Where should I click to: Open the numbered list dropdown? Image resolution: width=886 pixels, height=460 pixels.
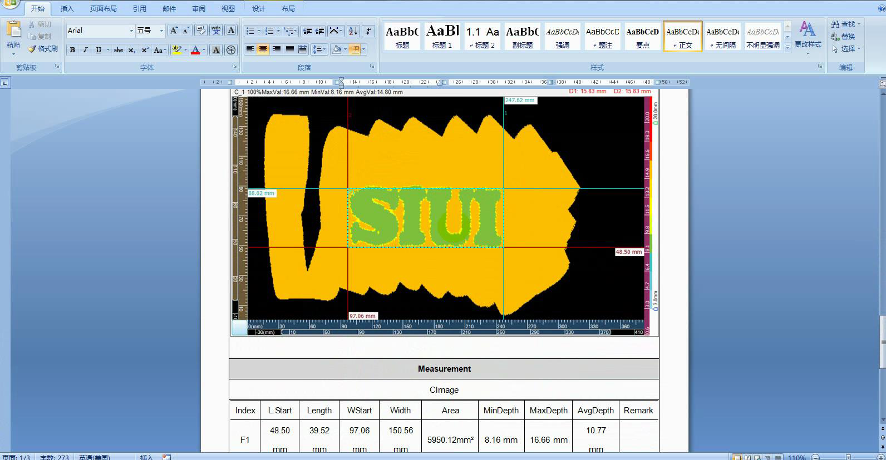(x=278, y=31)
